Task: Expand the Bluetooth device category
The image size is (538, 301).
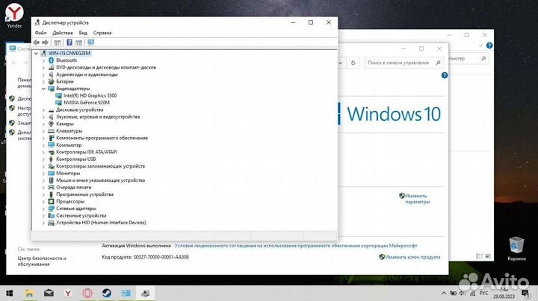Action: coord(43,60)
